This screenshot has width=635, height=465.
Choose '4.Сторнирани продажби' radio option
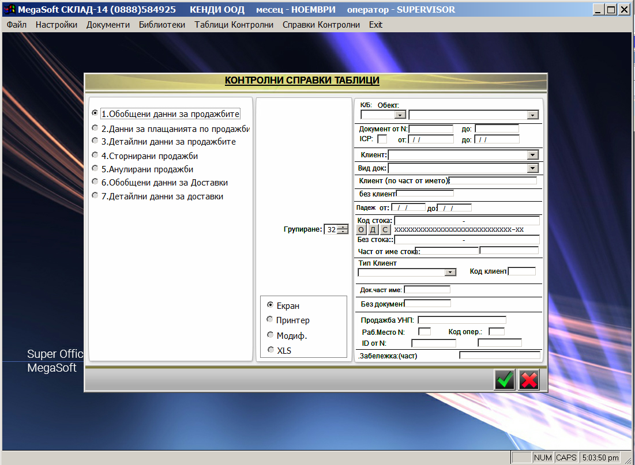click(95, 156)
